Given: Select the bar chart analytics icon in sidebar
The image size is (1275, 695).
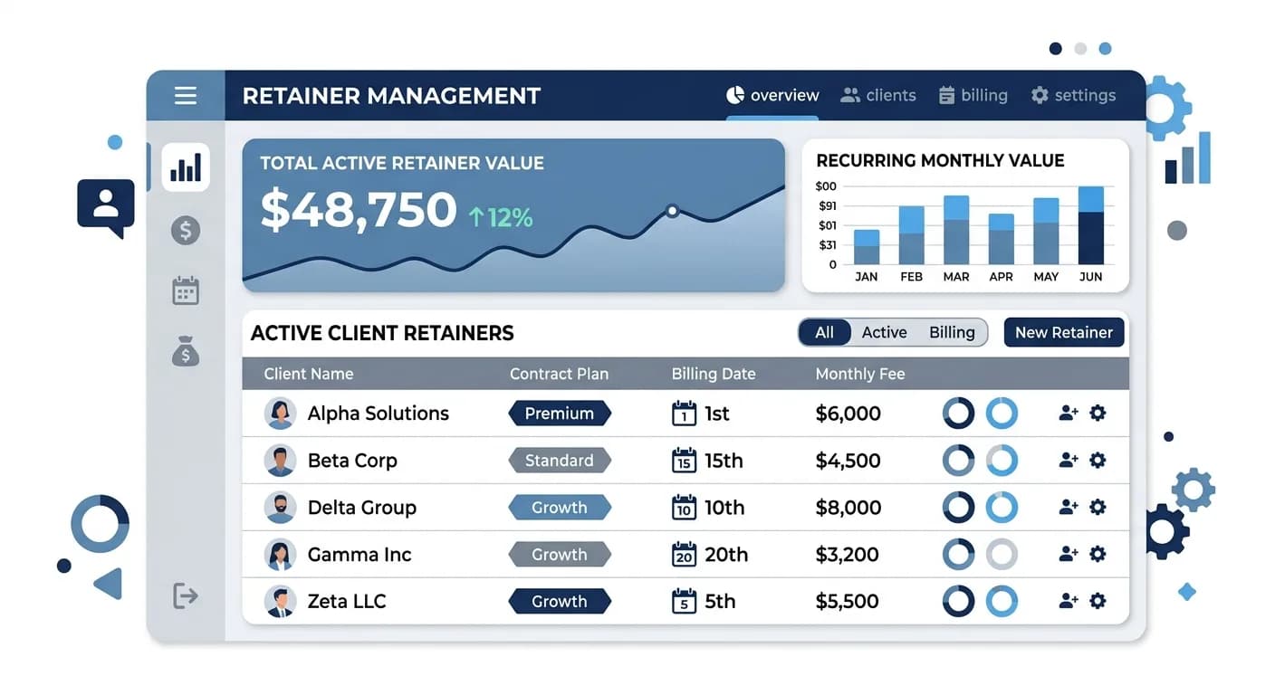Looking at the screenshot, I should click(x=185, y=167).
